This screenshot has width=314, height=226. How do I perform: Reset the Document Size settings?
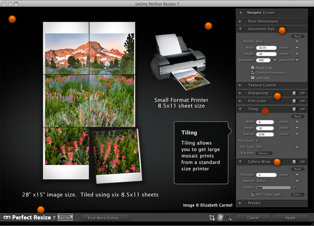click(x=298, y=36)
